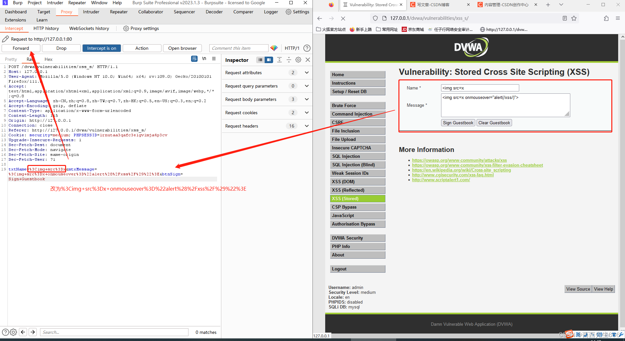Toggle Intercept is on button
The width and height of the screenshot is (625, 341).
(102, 48)
